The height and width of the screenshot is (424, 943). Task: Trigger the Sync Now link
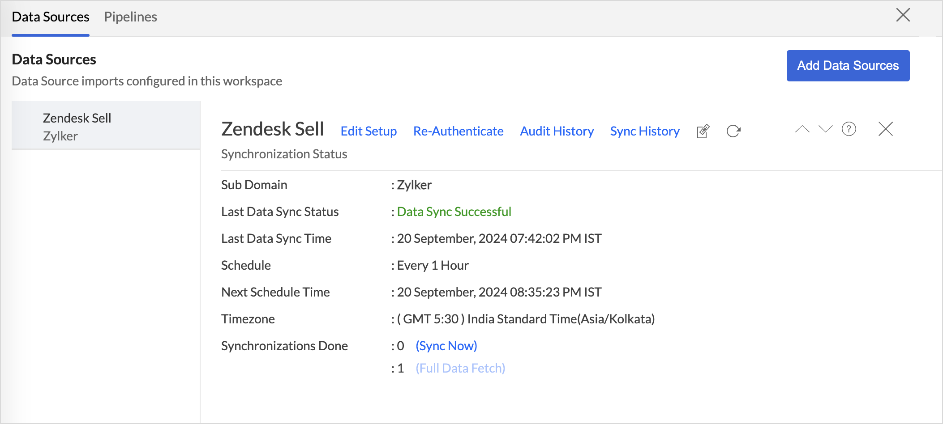click(x=446, y=346)
